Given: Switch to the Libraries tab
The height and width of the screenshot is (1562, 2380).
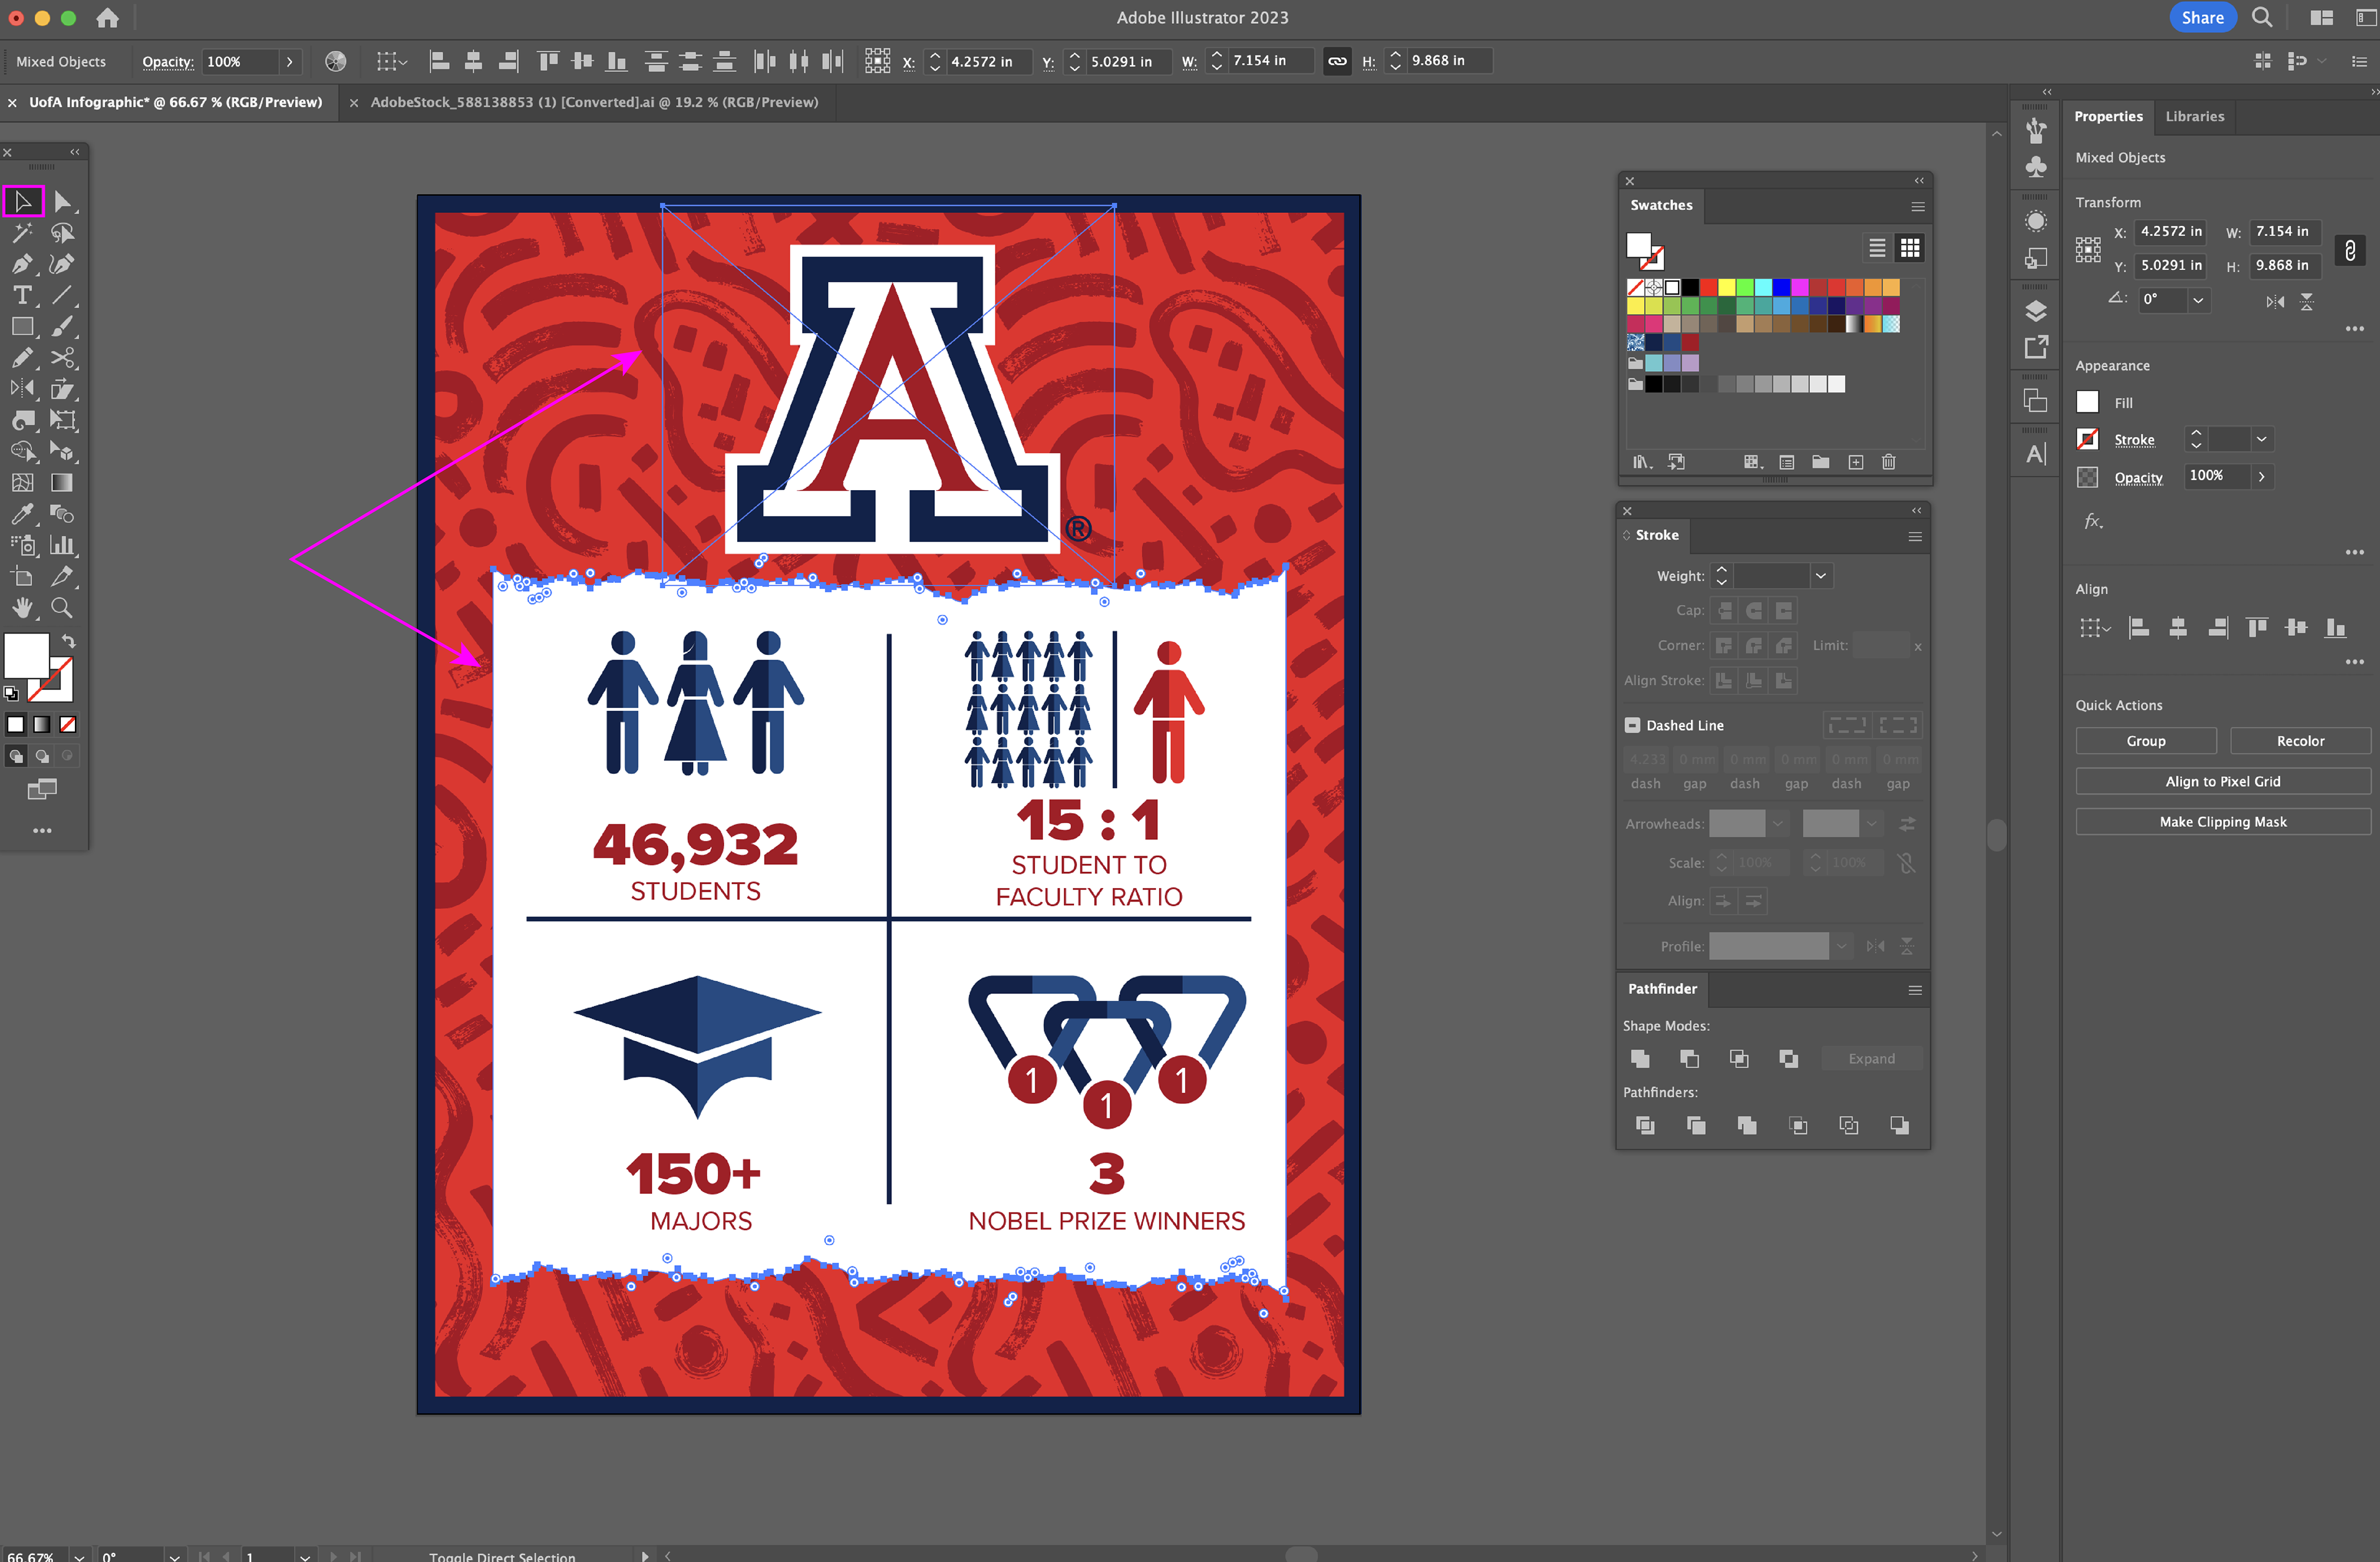Looking at the screenshot, I should 2194,116.
